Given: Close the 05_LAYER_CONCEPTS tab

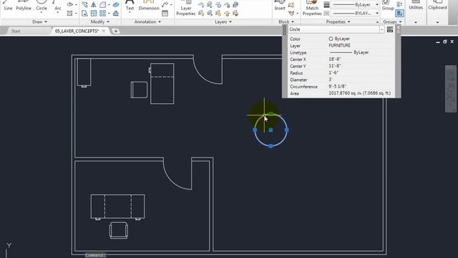Looking at the screenshot, I should point(103,31).
